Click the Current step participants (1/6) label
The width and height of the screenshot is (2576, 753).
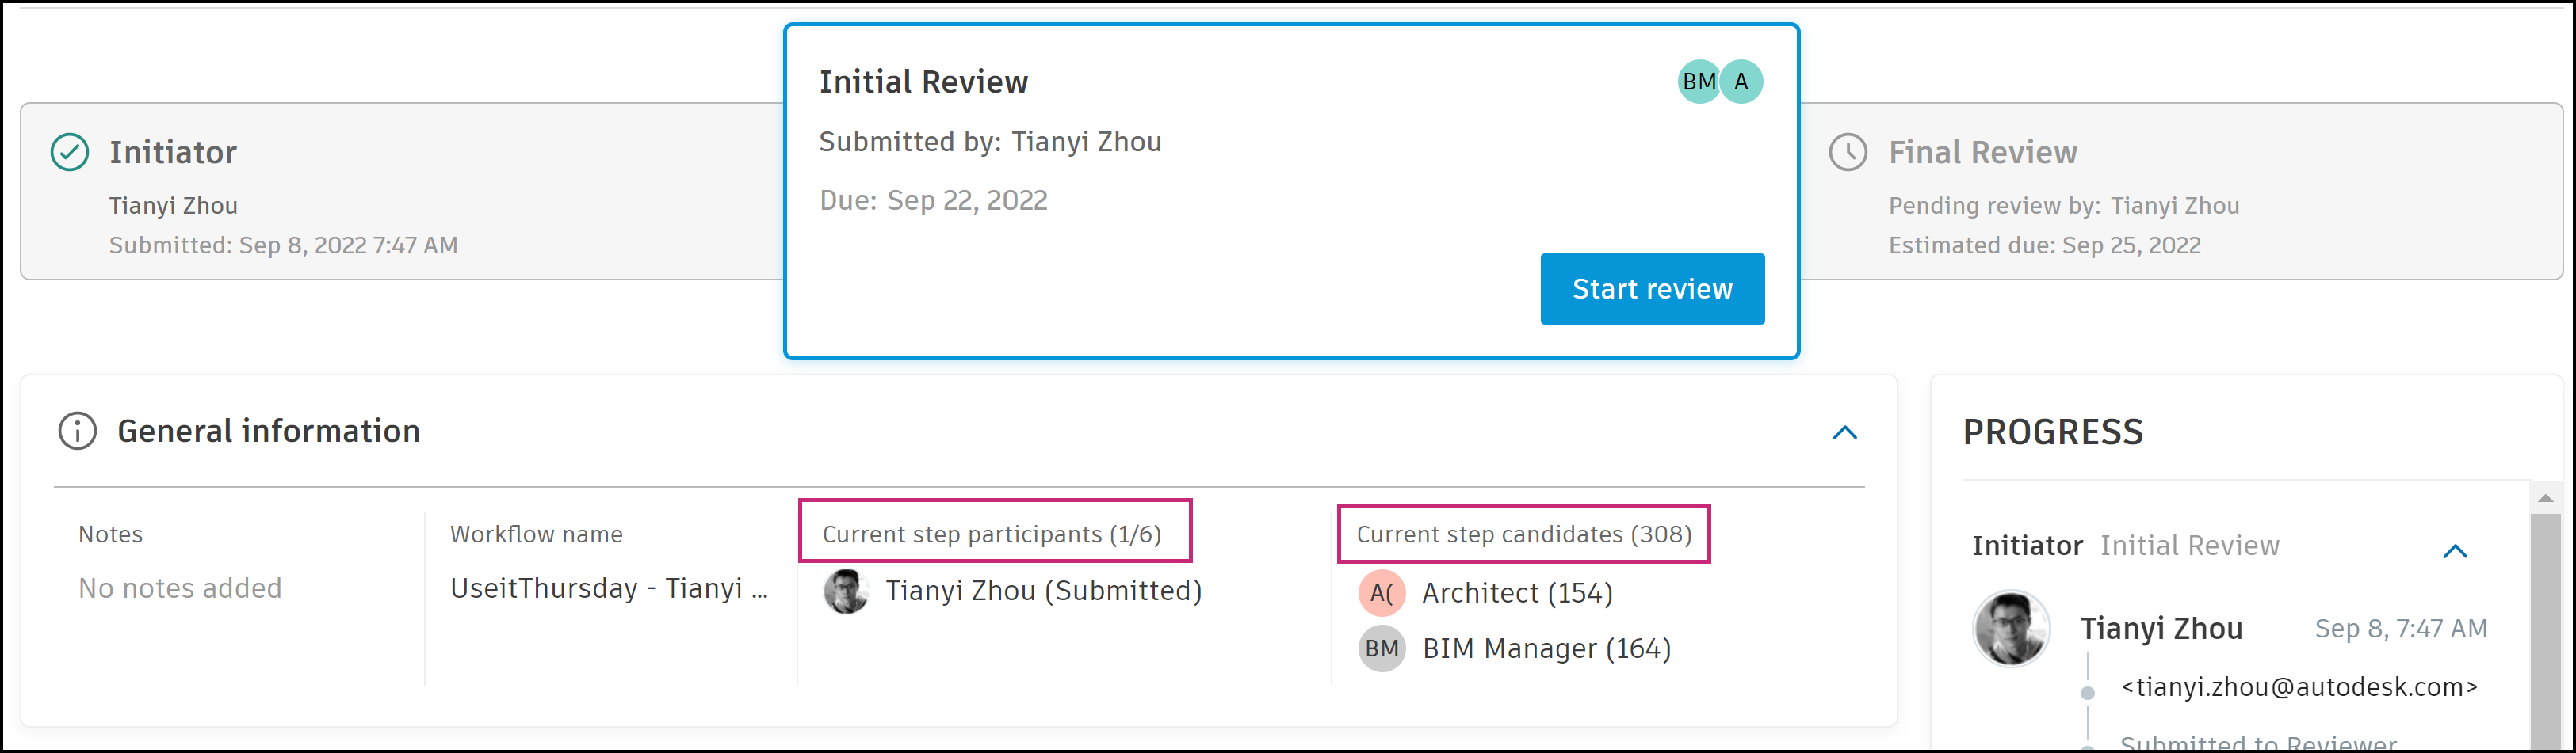point(991,534)
